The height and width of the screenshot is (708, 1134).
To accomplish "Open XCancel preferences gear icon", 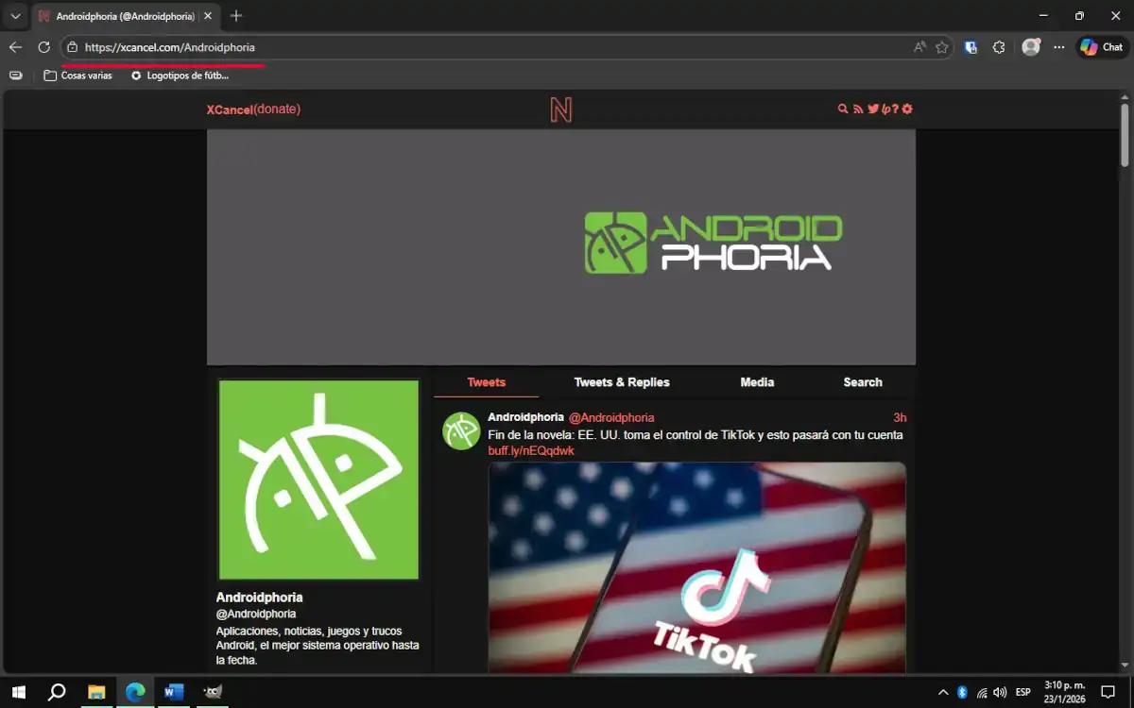I will tap(907, 110).
